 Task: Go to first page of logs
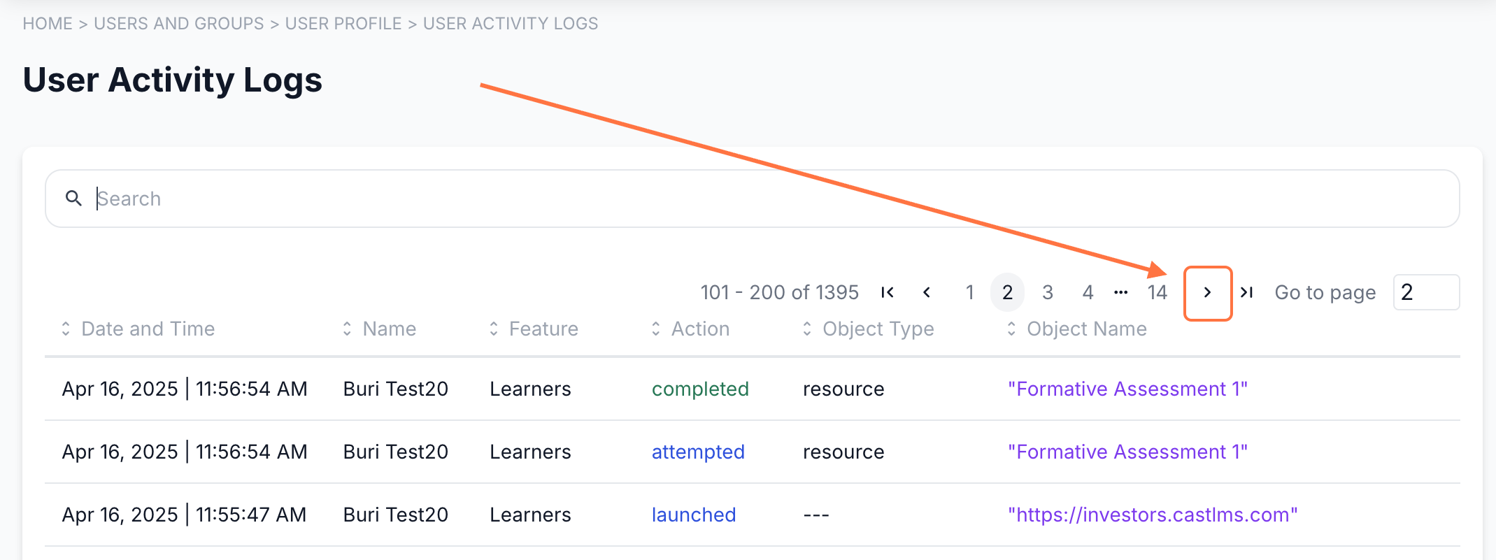click(x=888, y=292)
